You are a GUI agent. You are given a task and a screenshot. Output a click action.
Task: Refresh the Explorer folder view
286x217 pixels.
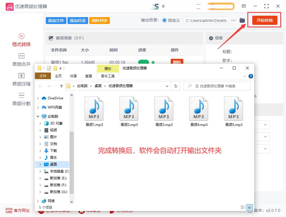[175, 86]
